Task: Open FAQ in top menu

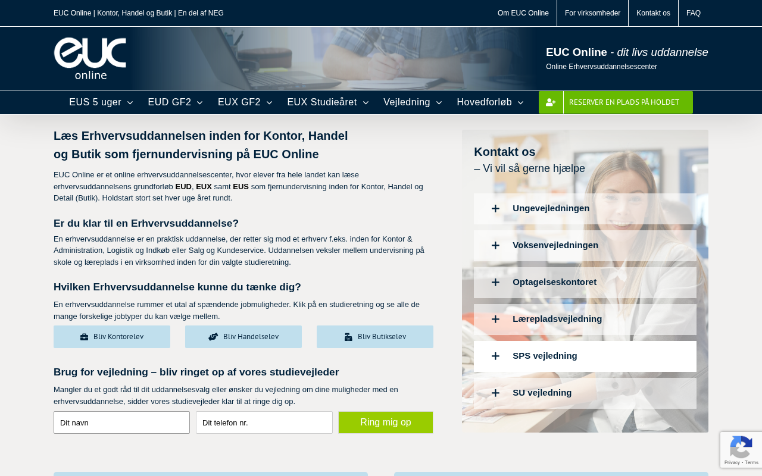Action: (694, 13)
